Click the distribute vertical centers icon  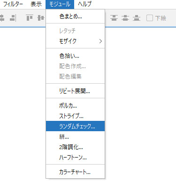pos(125,18)
